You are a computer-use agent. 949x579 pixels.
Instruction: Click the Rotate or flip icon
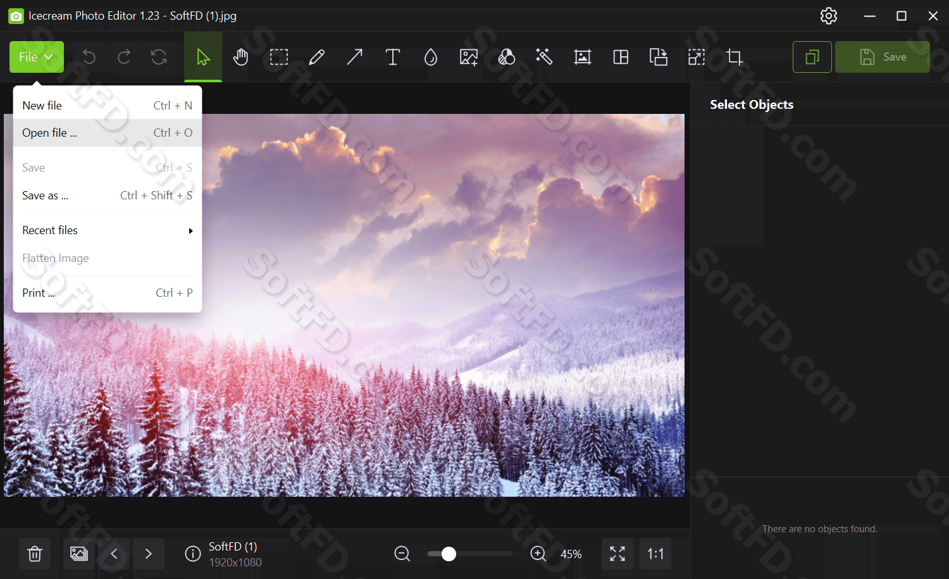click(659, 57)
